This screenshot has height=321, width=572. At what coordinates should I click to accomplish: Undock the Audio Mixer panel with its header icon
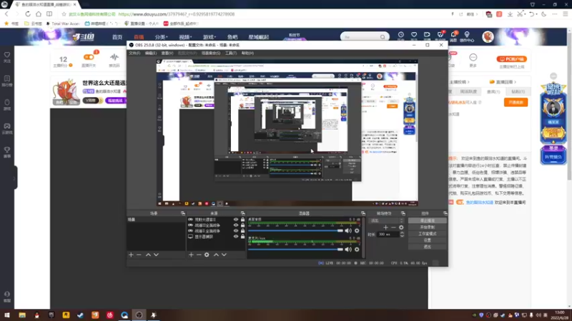363,213
